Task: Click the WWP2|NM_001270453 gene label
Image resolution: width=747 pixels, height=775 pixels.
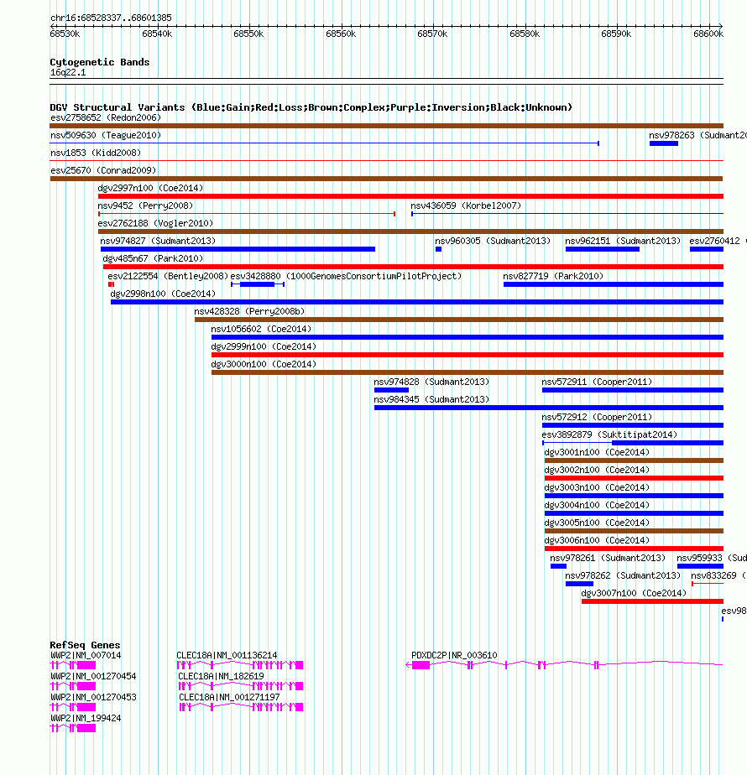Action: (93, 697)
